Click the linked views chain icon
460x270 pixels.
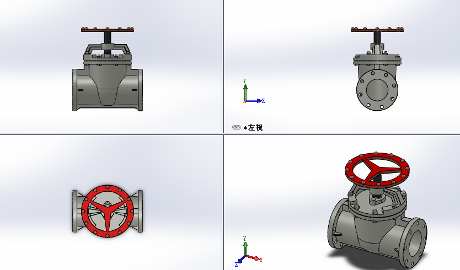tap(237, 127)
